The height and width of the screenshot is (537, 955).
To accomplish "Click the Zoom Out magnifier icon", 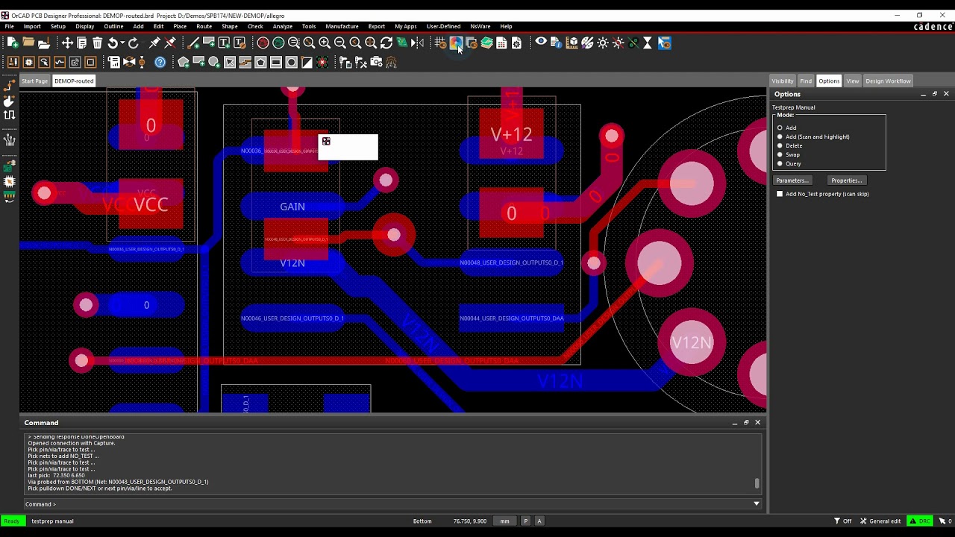I will pos(339,43).
